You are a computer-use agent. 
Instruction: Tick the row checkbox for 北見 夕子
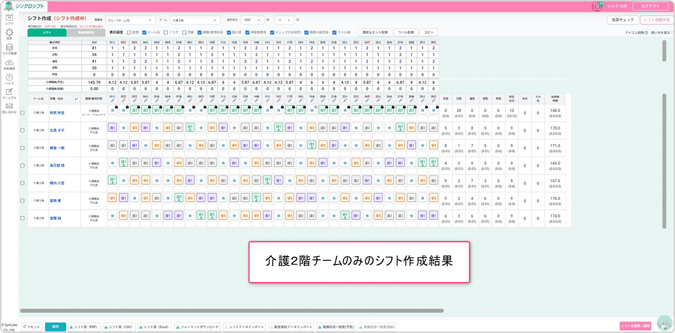click(22, 130)
